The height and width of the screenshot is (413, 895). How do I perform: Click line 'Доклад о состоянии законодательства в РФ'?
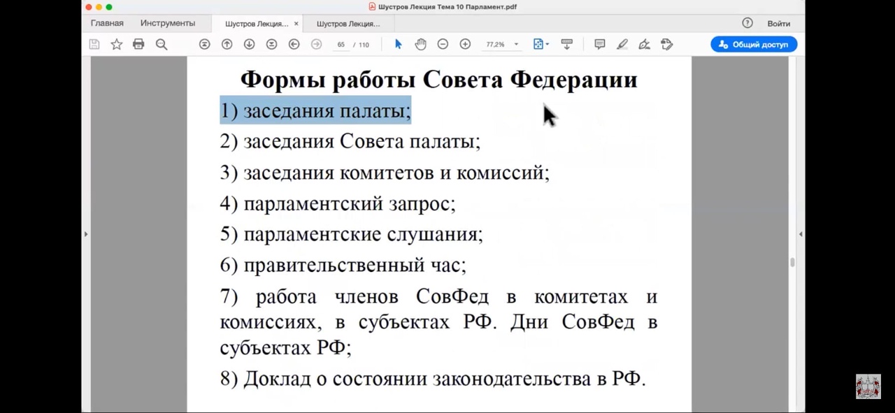[444, 379]
